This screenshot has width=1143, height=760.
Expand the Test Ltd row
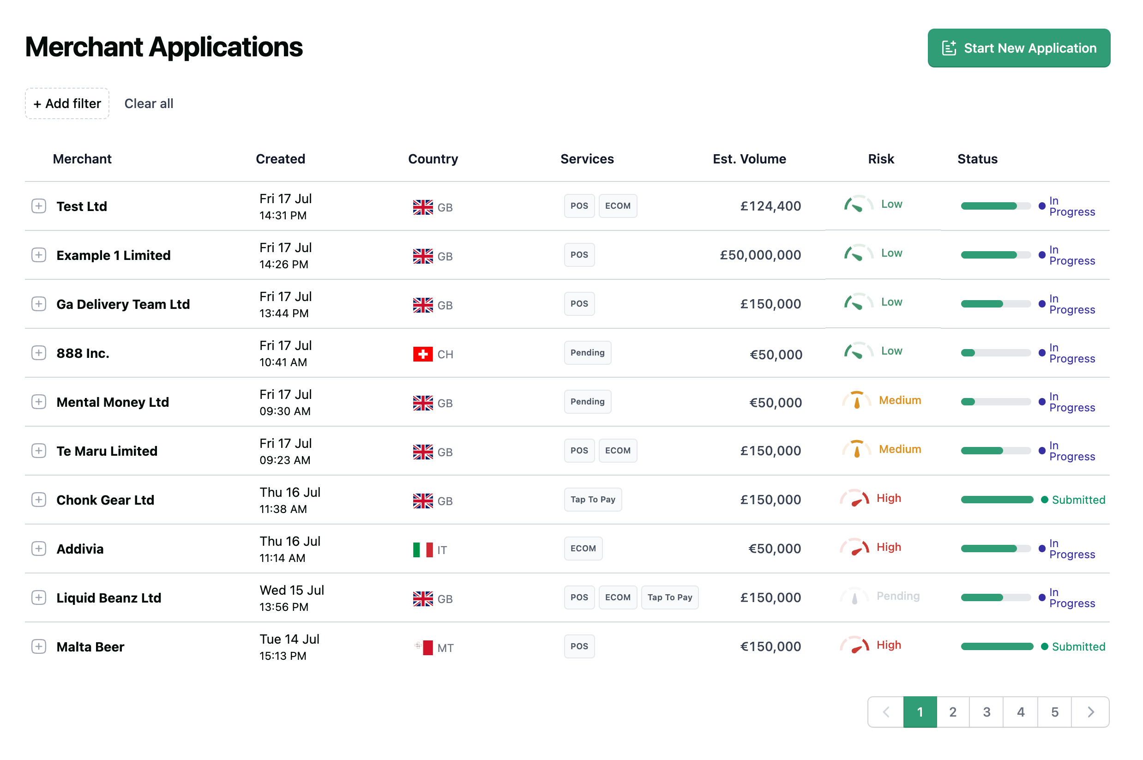pos(39,206)
